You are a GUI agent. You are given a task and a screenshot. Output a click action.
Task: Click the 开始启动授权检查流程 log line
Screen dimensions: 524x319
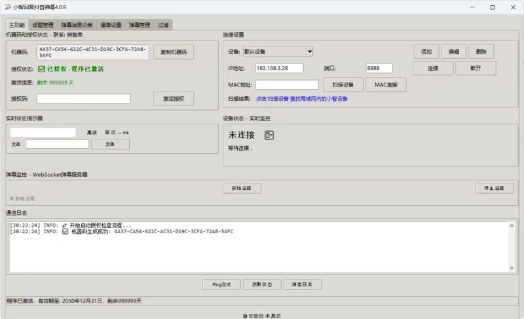point(71,225)
